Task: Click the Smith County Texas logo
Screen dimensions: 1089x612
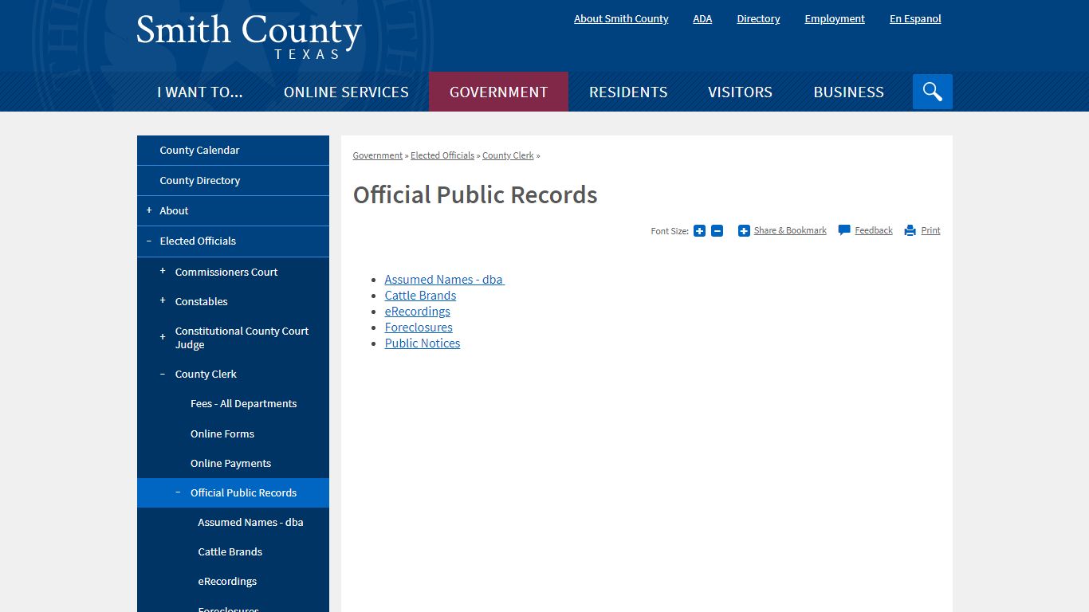Action: 249,36
